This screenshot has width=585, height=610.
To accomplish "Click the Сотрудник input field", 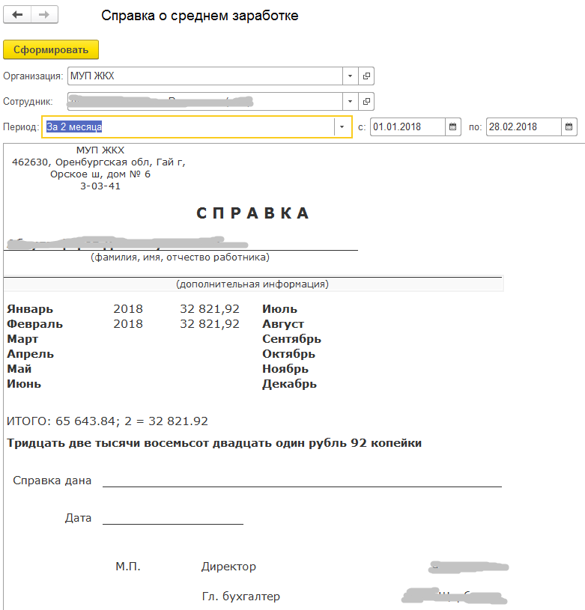I will pyautogui.click(x=205, y=102).
